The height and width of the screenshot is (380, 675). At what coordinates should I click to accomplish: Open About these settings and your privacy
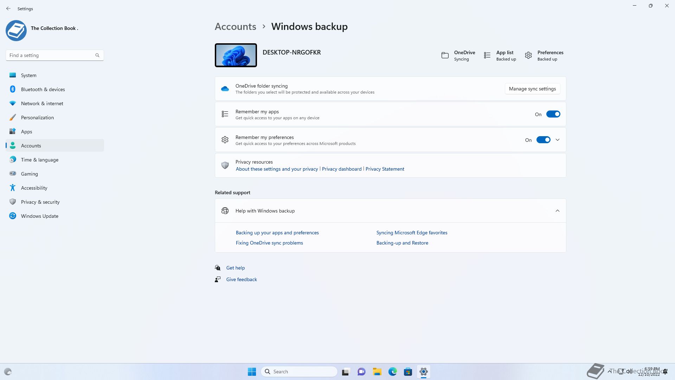(x=277, y=169)
